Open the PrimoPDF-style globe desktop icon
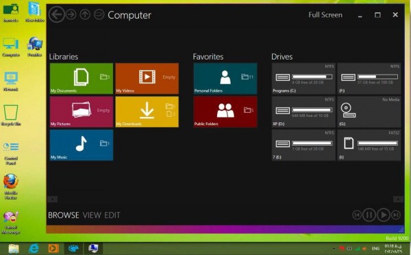Image resolution: width=411 pixels, height=255 pixels. pos(35,47)
